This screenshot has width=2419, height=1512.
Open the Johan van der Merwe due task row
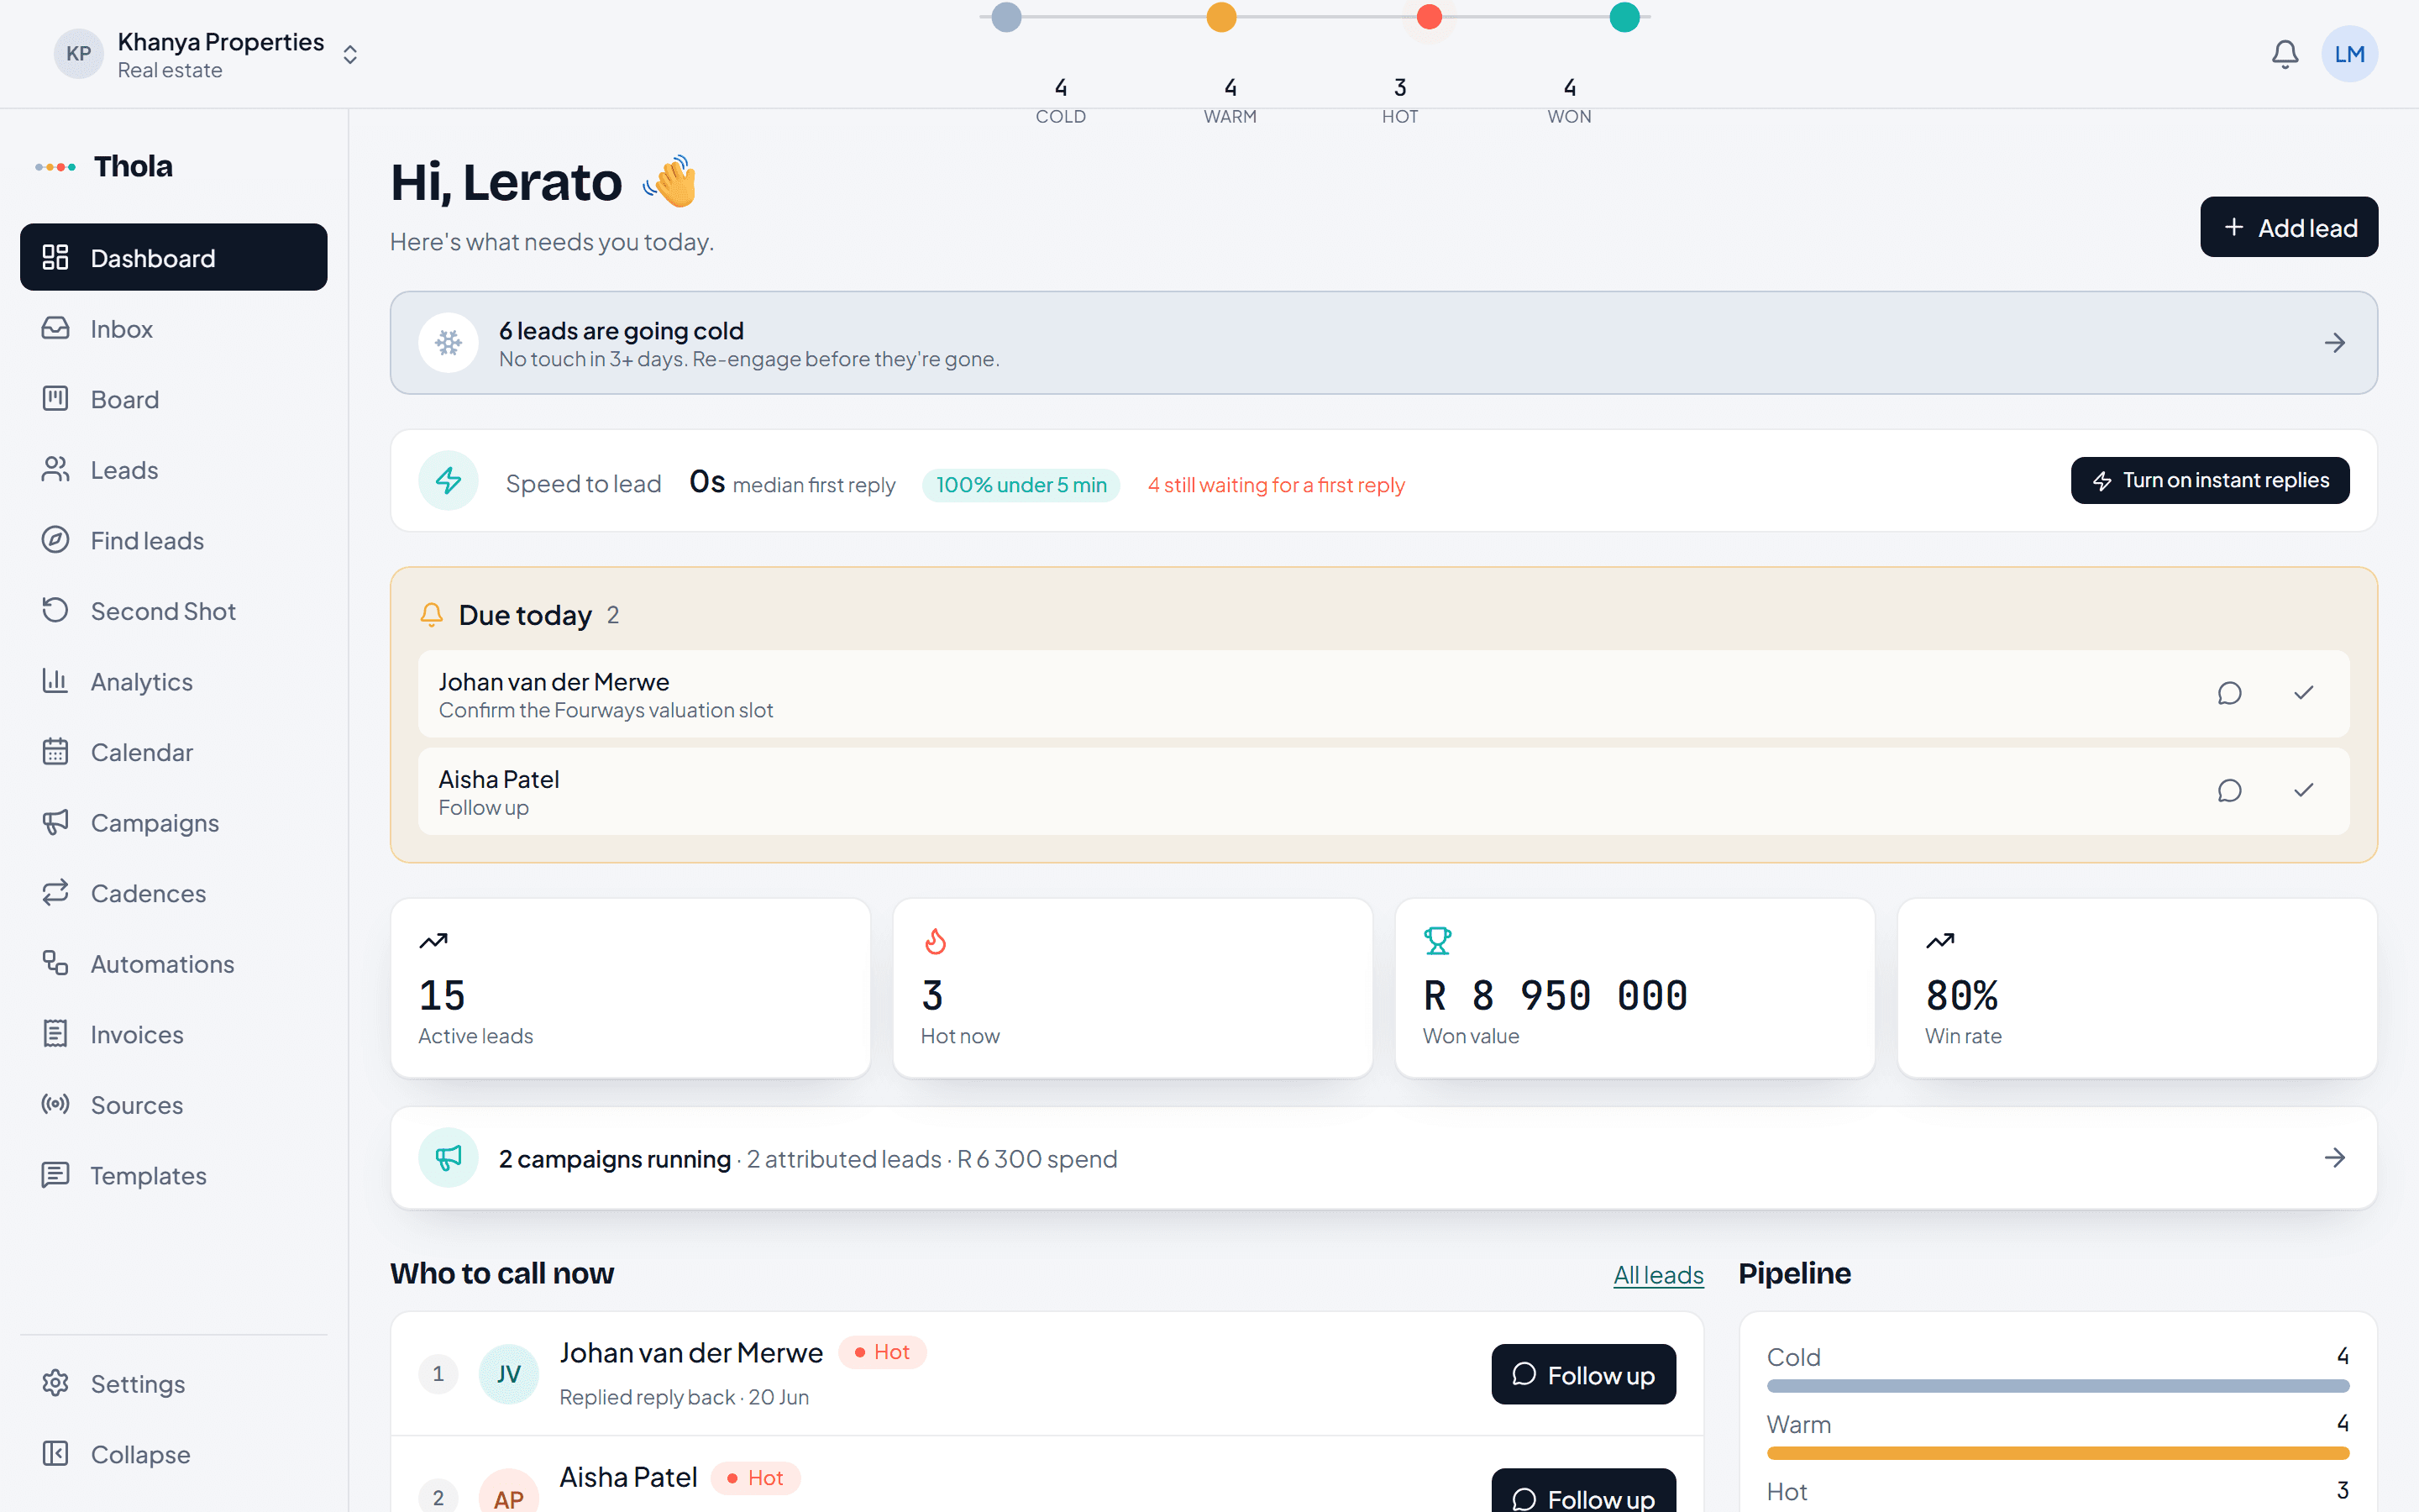click(x=1383, y=694)
